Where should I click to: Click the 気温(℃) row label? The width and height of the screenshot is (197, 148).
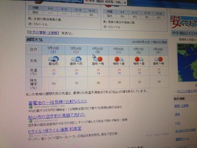(x=34, y=72)
